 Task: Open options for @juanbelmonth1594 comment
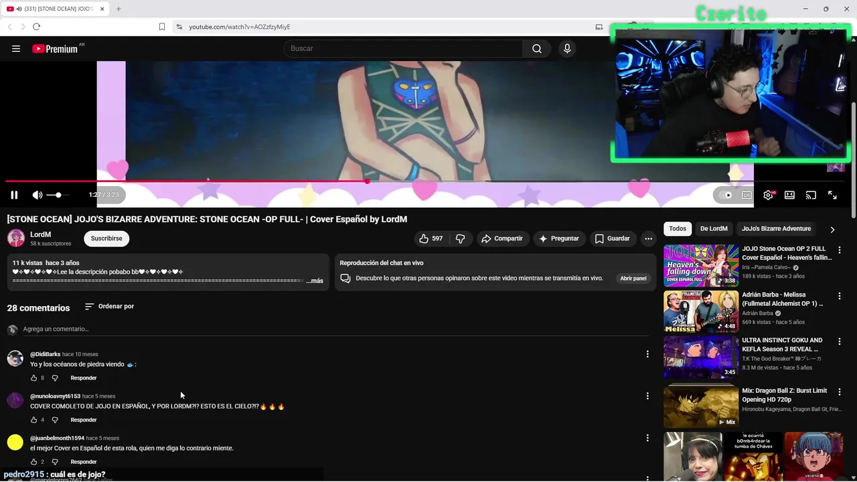point(647,438)
